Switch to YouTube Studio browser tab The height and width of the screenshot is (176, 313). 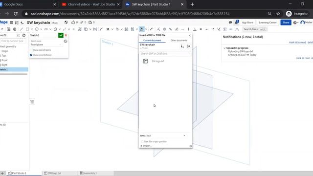coord(91,4)
